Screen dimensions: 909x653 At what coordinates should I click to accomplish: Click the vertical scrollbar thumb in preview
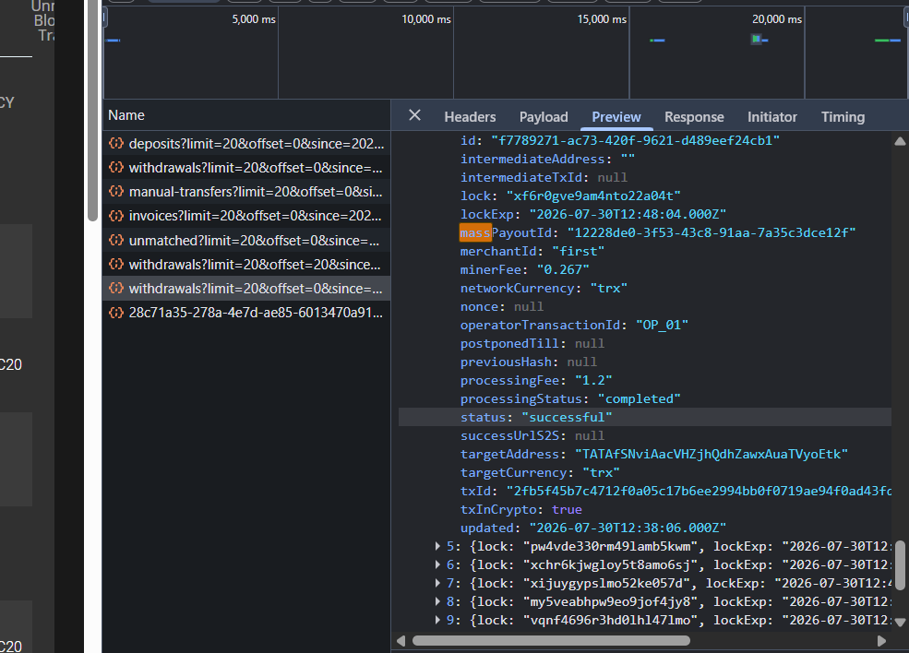pyautogui.click(x=900, y=565)
